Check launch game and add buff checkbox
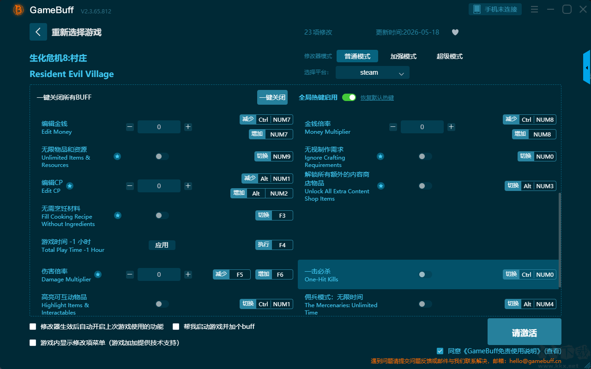 (x=176, y=327)
